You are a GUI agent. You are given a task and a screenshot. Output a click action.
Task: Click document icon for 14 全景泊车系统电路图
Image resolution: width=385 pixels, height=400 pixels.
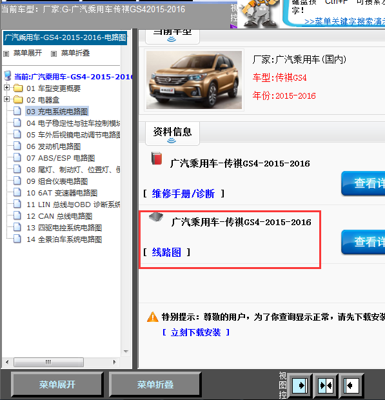[17, 239]
